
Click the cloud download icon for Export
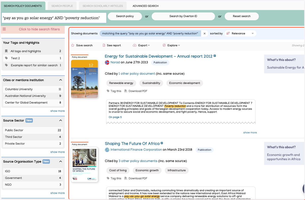click(134, 45)
